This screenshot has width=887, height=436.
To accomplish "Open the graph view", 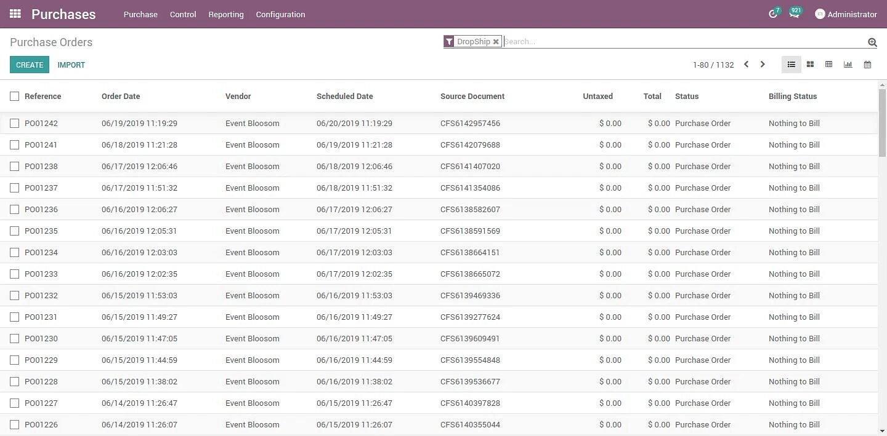I will (x=848, y=64).
